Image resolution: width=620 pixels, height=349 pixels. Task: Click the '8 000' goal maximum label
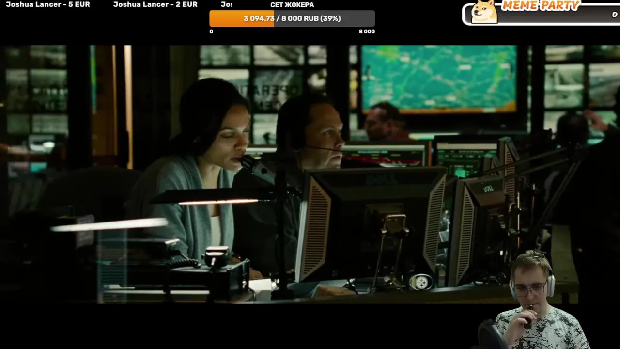pos(367,32)
